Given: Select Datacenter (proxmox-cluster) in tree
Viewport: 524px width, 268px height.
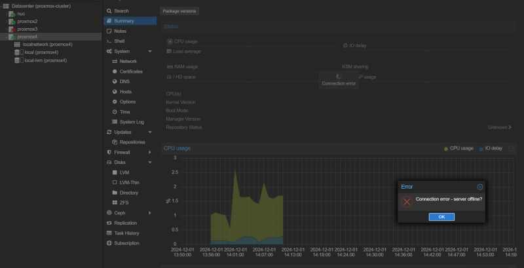Looking at the screenshot, I should (41, 6).
